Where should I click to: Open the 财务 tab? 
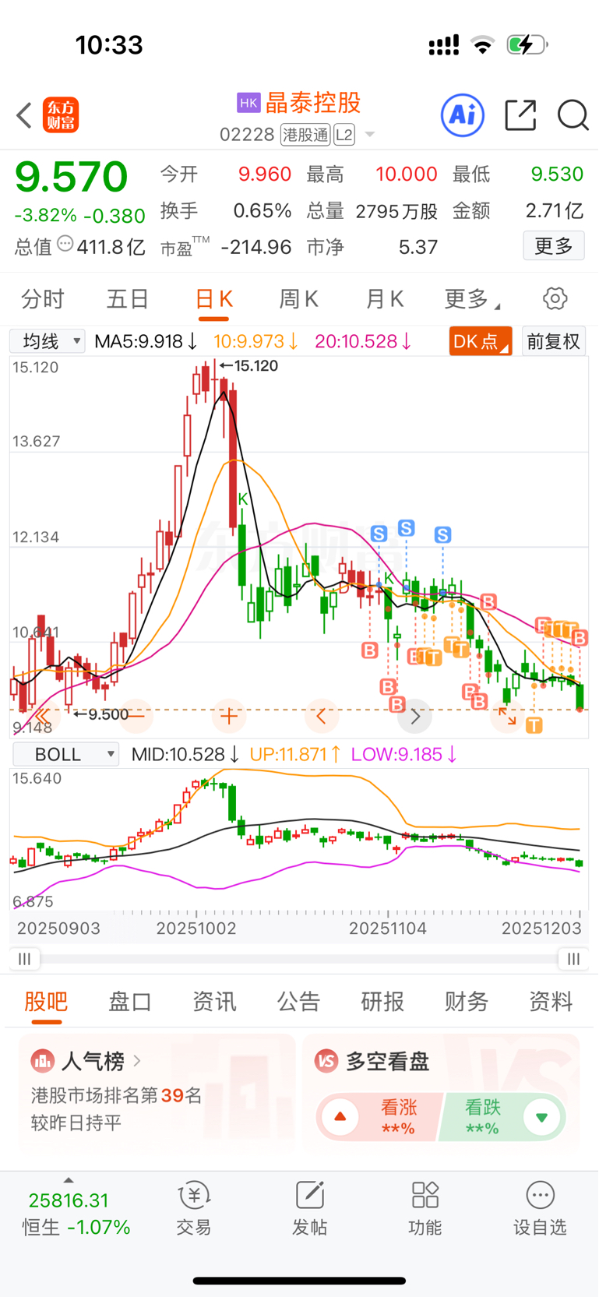(x=467, y=1001)
